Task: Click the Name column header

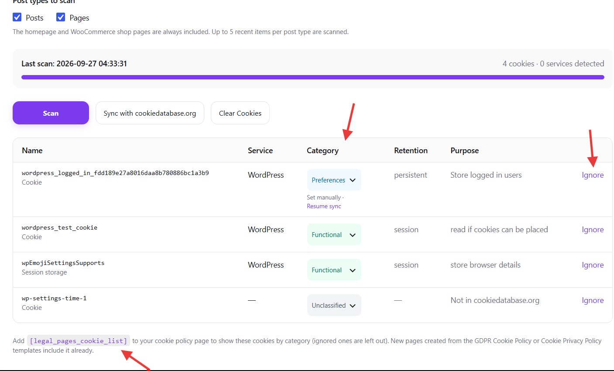Action: click(x=32, y=150)
